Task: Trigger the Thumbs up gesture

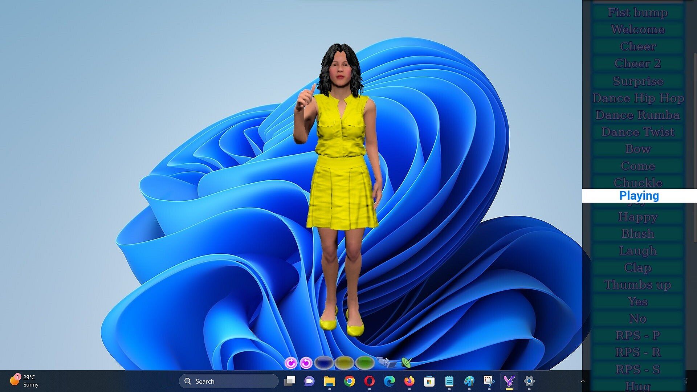Action: (637, 285)
